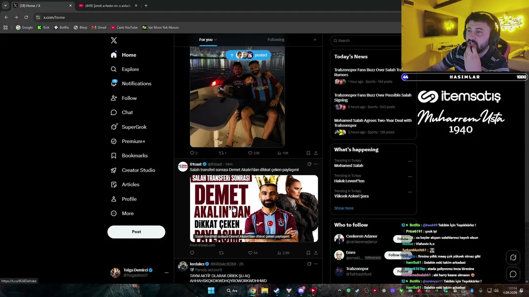The image size is (529, 297).
Task: Open more options on the kırdakcı post
Action: point(316,264)
